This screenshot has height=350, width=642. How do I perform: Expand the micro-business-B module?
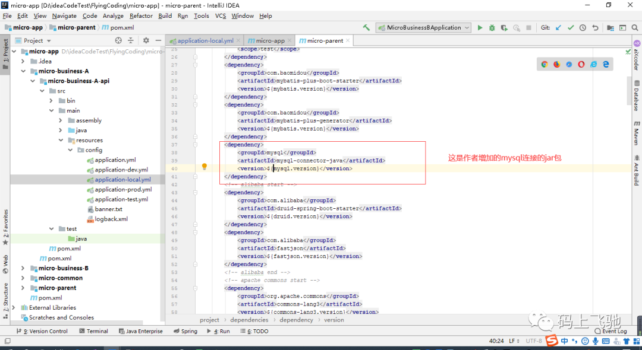tap(23, 268)
